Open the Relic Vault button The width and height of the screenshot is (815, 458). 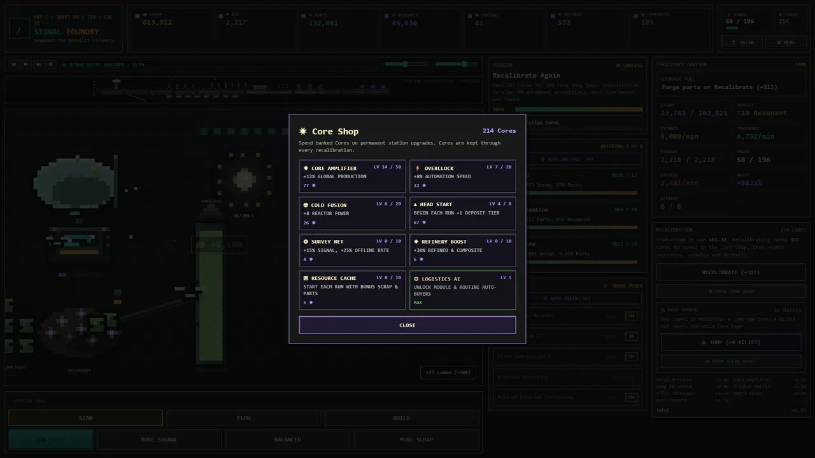pyautogui.click(x=731, y=361)
